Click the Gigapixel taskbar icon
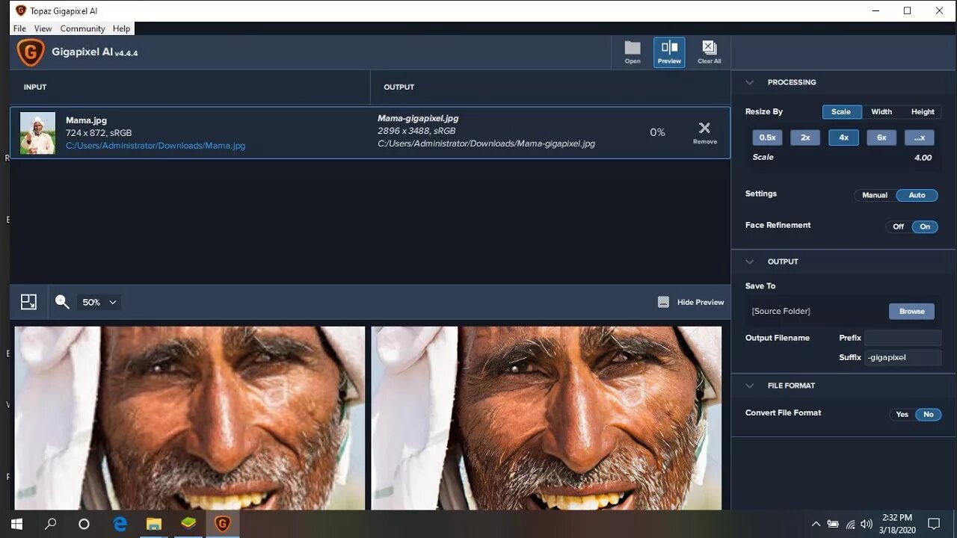The height and width of the screenshot is (538, 957). coord(222,524)
